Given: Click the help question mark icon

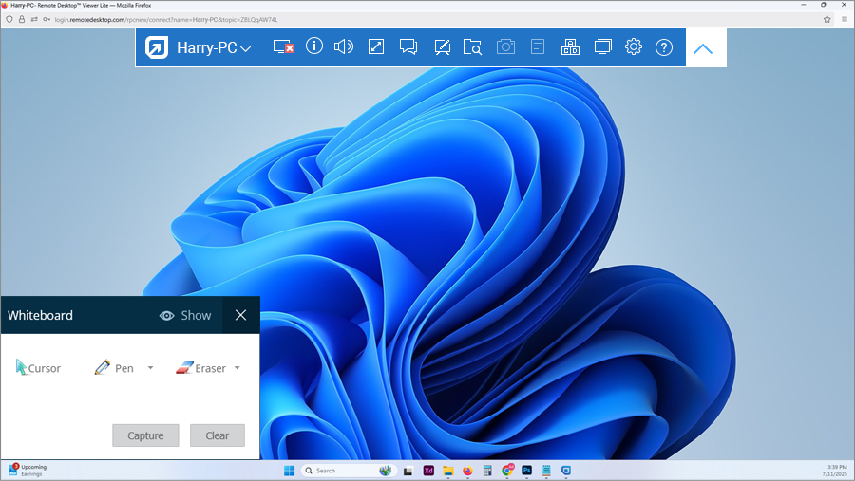Looking at the screenshot, I should (664, 47).
